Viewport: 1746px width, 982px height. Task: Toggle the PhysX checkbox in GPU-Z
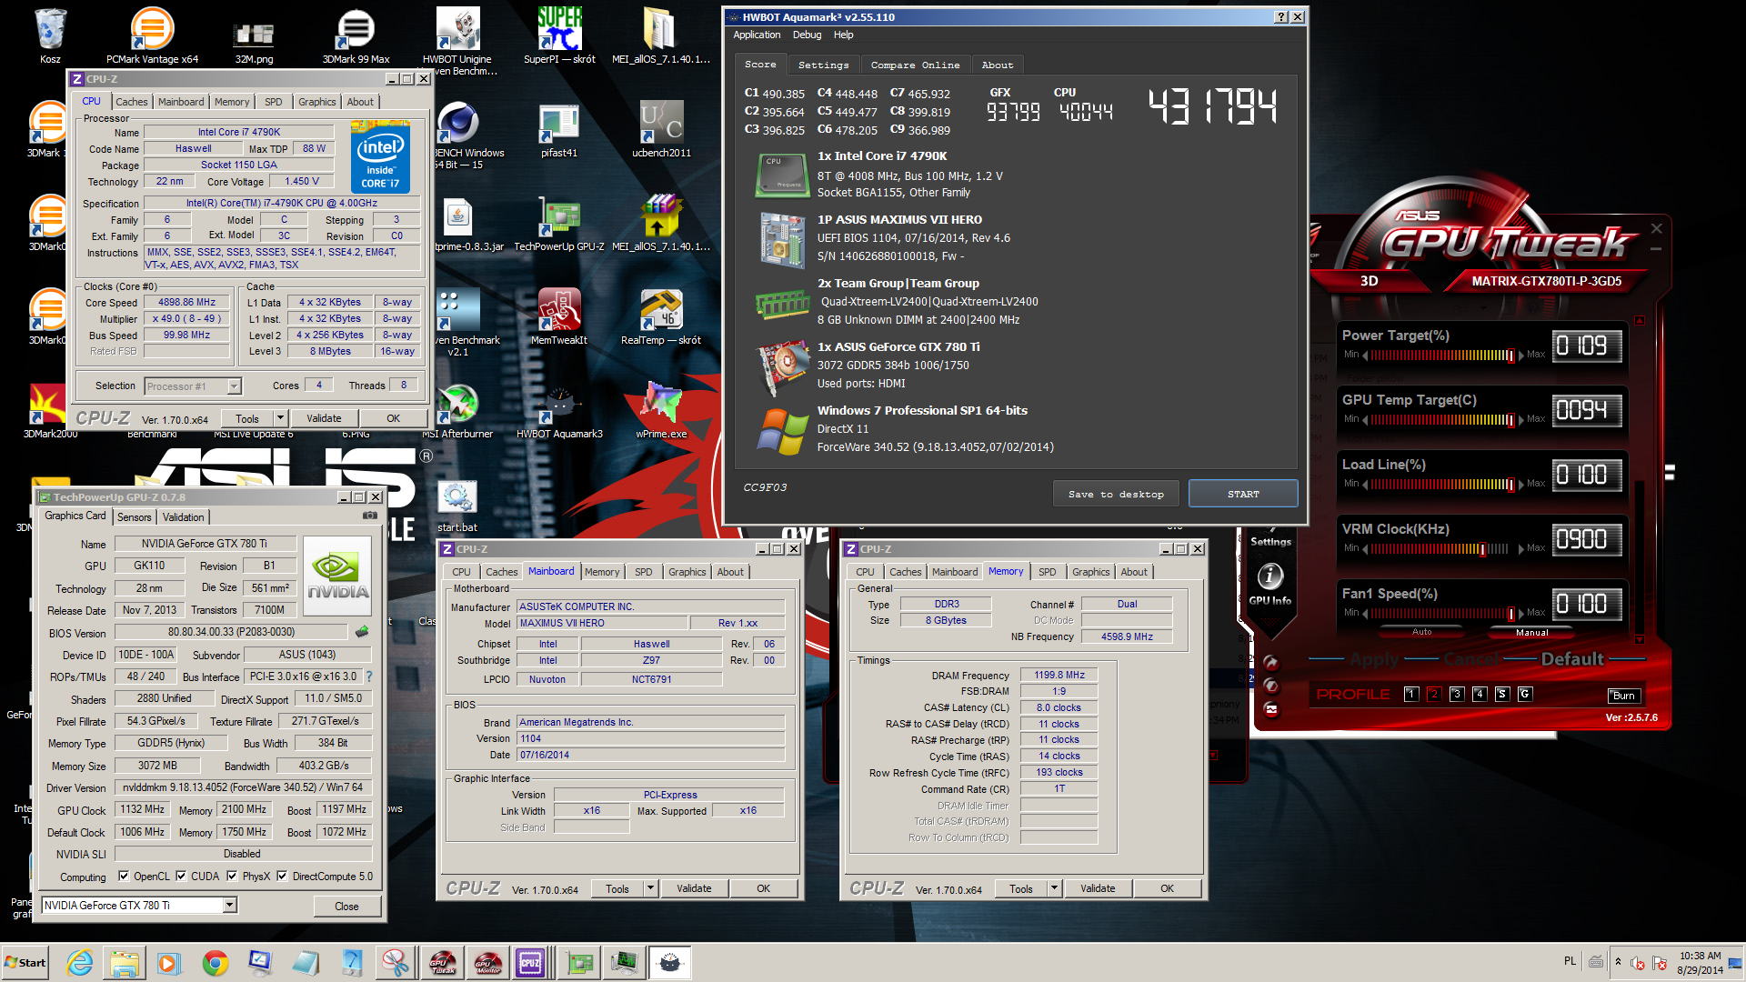232,877
